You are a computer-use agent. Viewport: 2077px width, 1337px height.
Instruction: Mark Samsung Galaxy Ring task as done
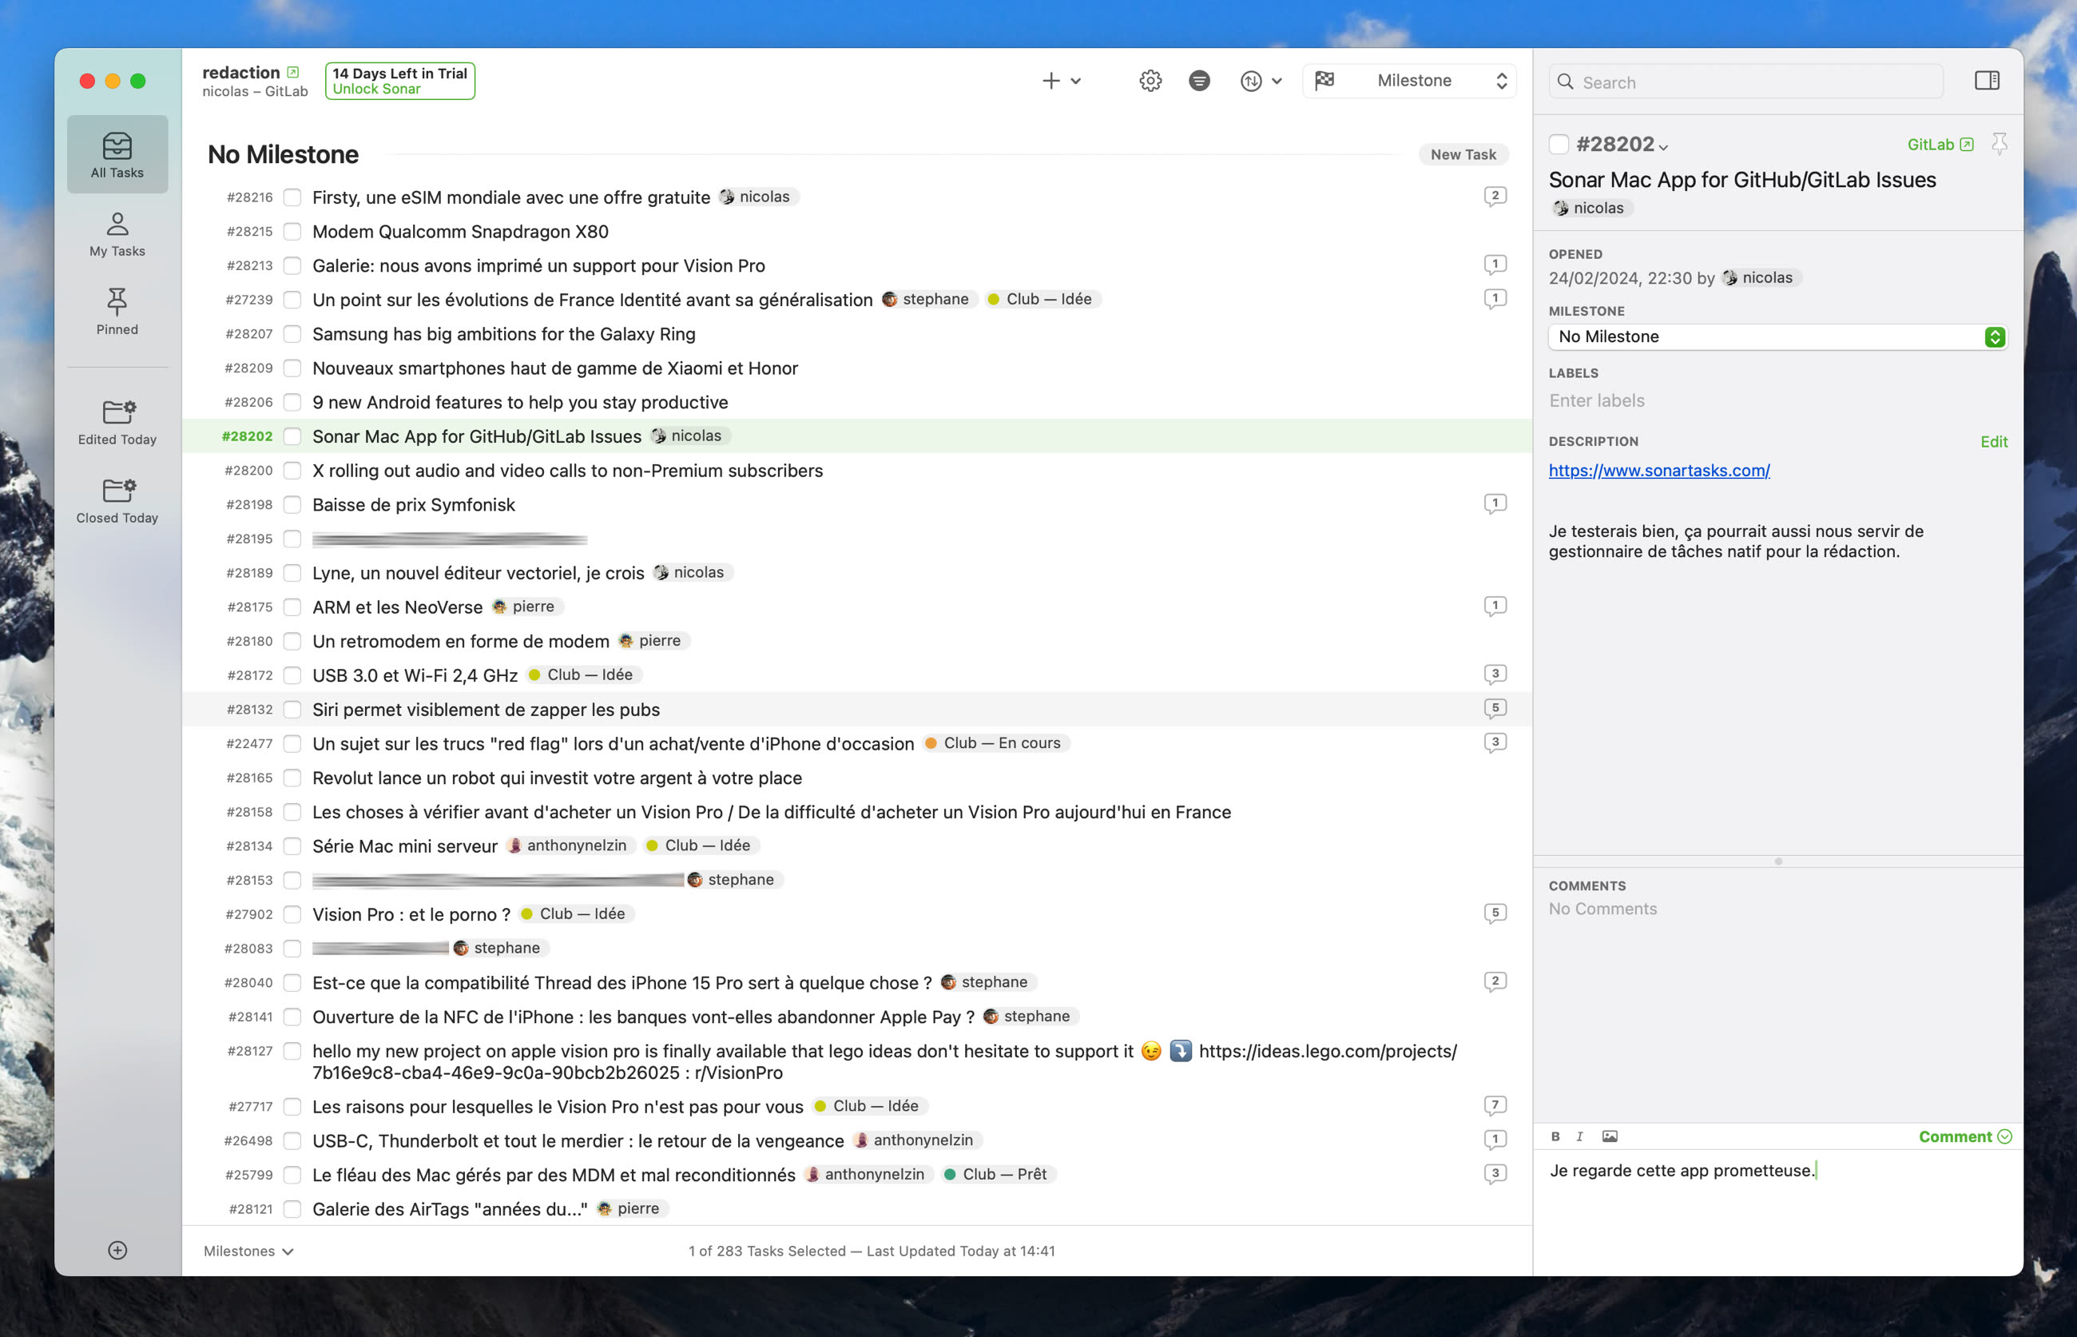(292, 333)
